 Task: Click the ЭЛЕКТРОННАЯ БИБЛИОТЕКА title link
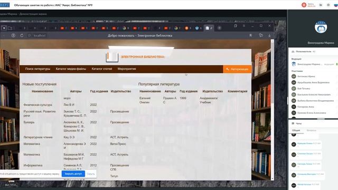[x=143, y=57]
